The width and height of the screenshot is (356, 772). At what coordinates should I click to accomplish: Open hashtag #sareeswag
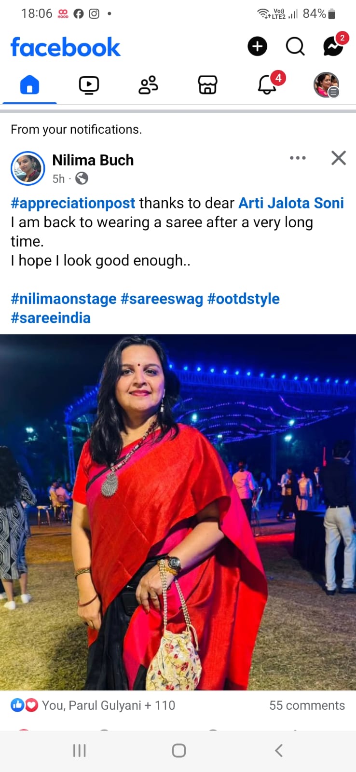(x=162, y=299)
